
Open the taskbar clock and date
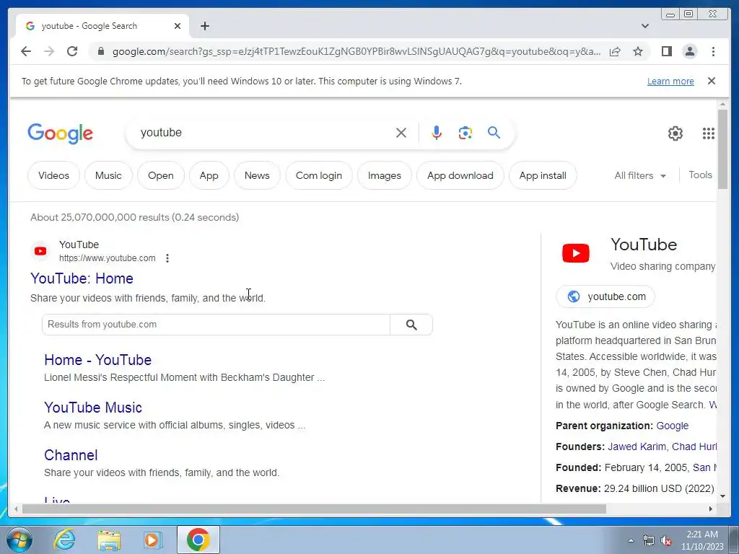tap(701, 540)
